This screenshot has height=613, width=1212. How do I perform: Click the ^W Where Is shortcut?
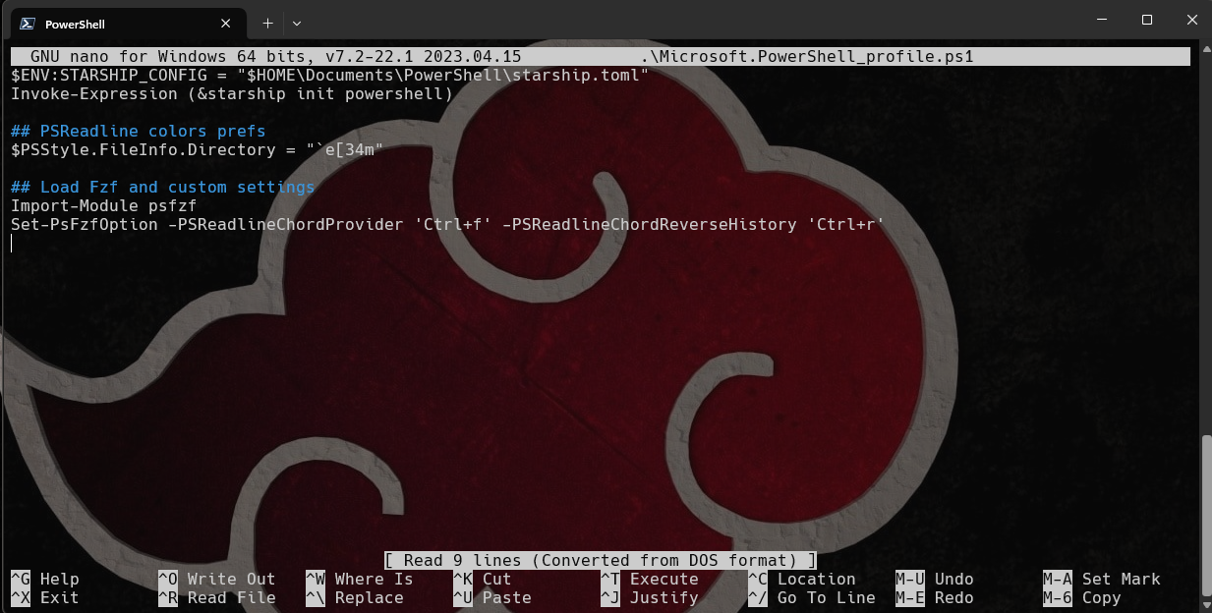[359, 580]
